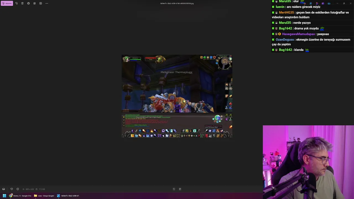
Task: Click the fit-to-window zoom icon
Action: tap(174, 189)
